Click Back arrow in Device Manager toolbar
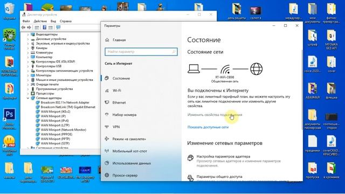The width and height of the screenshot is (345, 194). click(23, 27)
